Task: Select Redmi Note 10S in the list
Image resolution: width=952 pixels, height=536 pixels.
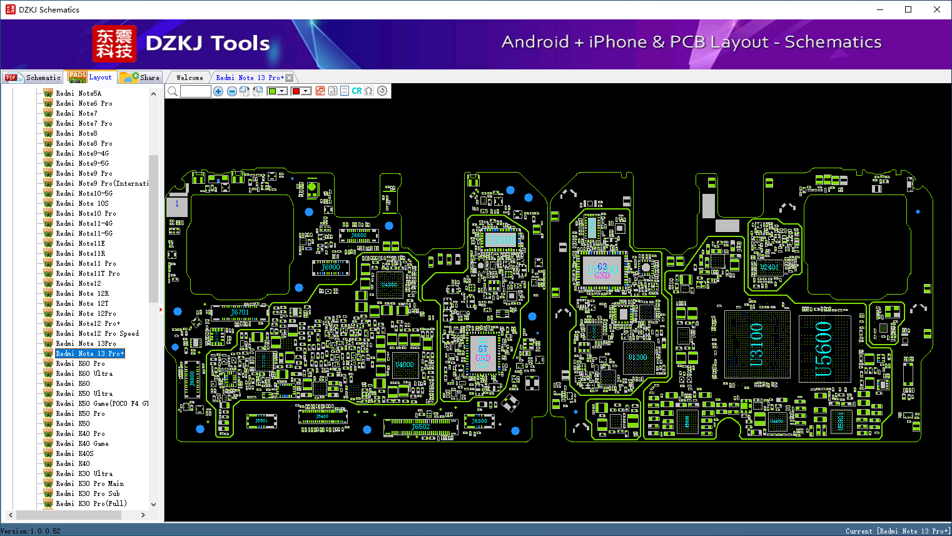Action: [82, 203]
